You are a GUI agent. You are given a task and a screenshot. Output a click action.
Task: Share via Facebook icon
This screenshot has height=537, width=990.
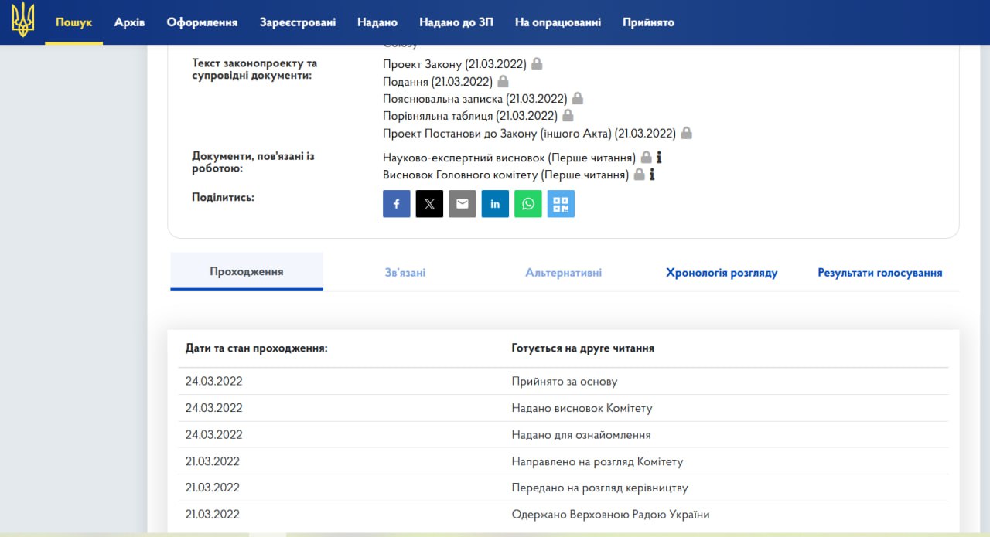pos(396,204)
